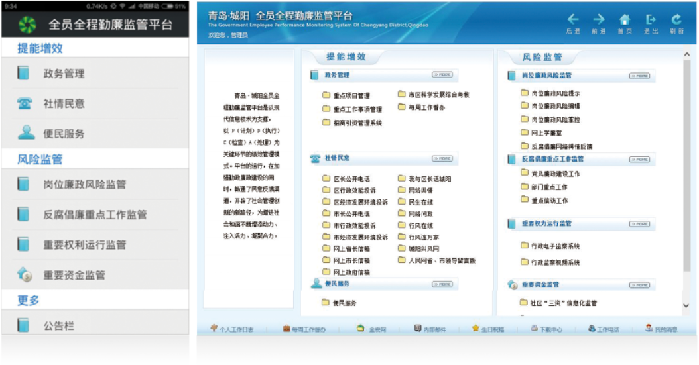Image resolution: width=699 pixels, height=365 pixels.
Task: Click MORE next to 反腐倡廉重点工作监管 header
Action: click(640, 160)
